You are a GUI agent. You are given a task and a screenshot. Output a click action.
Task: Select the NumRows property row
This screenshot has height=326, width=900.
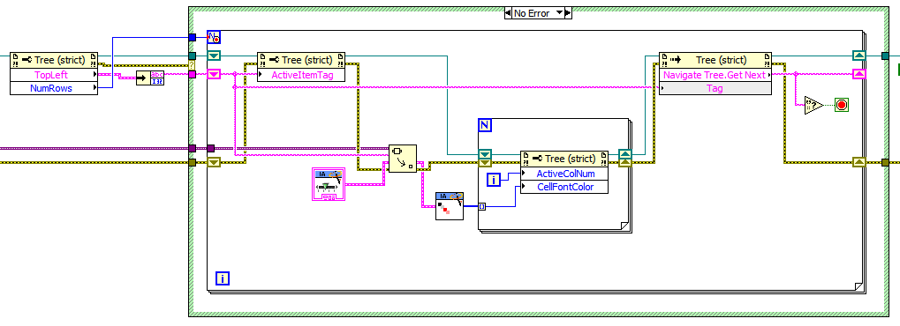(54, 87)
